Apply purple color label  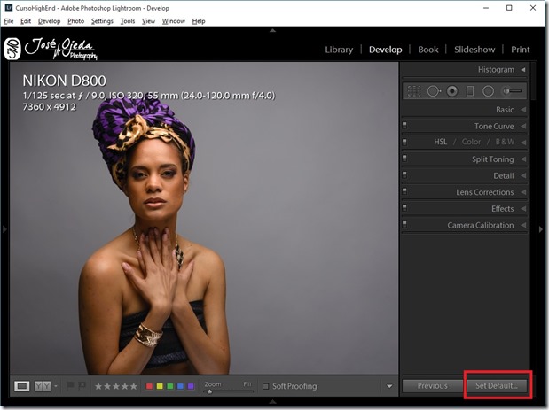tap(191, 386)
